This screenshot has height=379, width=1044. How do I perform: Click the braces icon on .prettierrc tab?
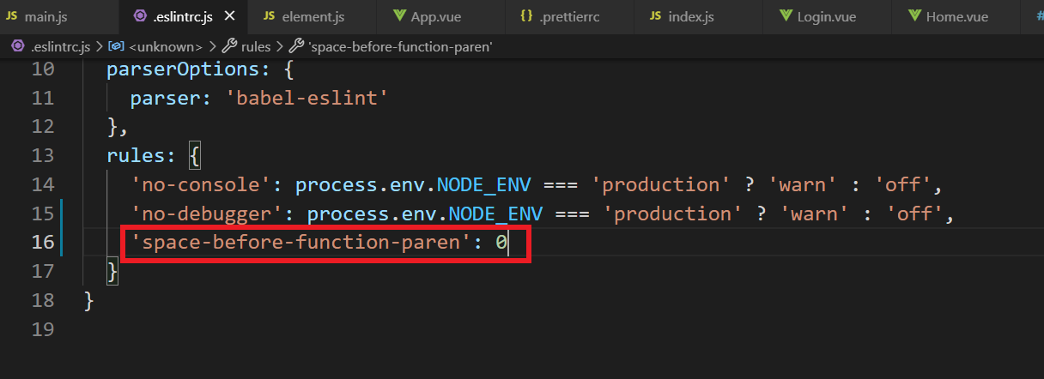526,17
